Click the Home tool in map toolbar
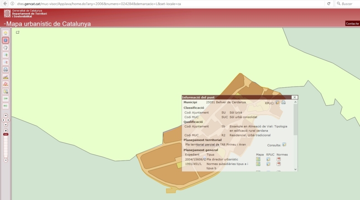Viewport: 360px width, 200px height. pyautogui.click(x=5, y=33)
